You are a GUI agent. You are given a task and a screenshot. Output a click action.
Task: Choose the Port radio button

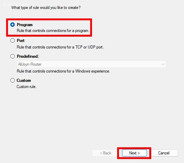(x=13, y=40)
